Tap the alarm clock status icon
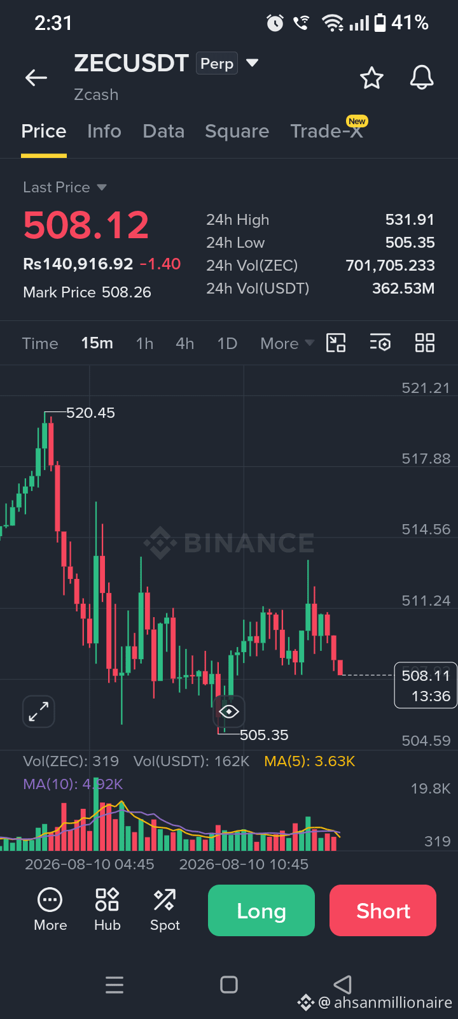Image resolution: width=458 pixels, height=1019 pixels. point(275,24)
